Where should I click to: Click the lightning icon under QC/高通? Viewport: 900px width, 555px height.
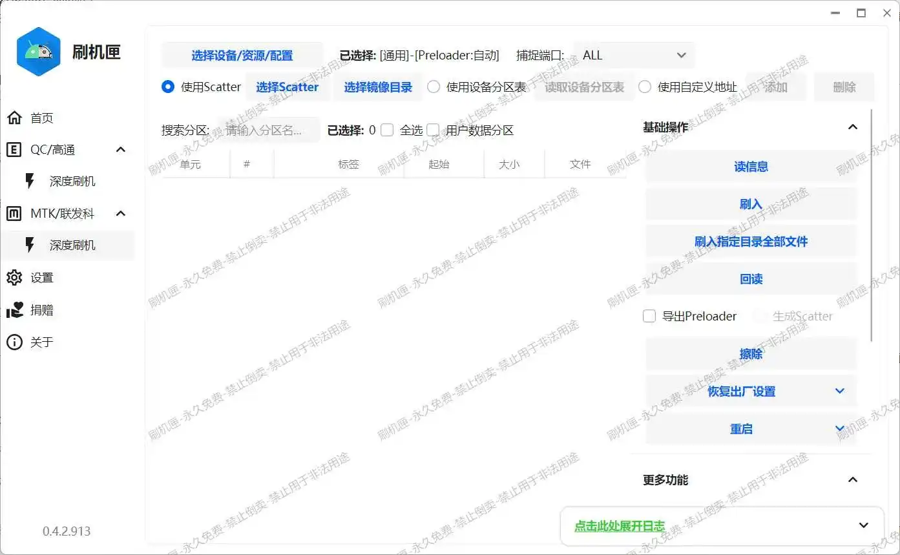tap(30, 182)
